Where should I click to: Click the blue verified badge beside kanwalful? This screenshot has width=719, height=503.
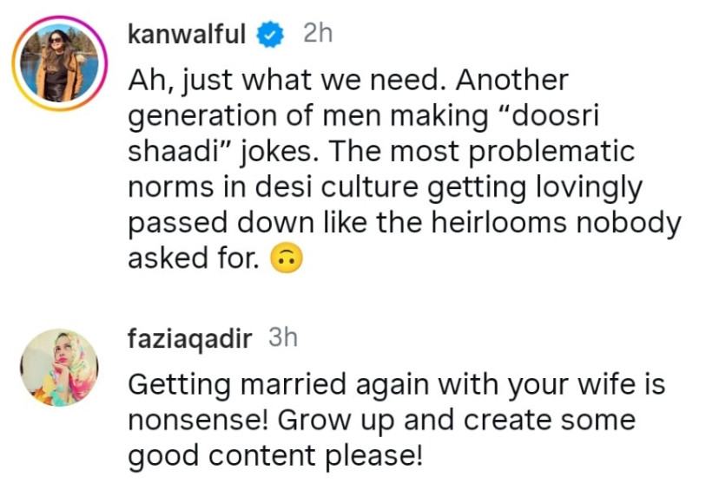tap(271, 35)
